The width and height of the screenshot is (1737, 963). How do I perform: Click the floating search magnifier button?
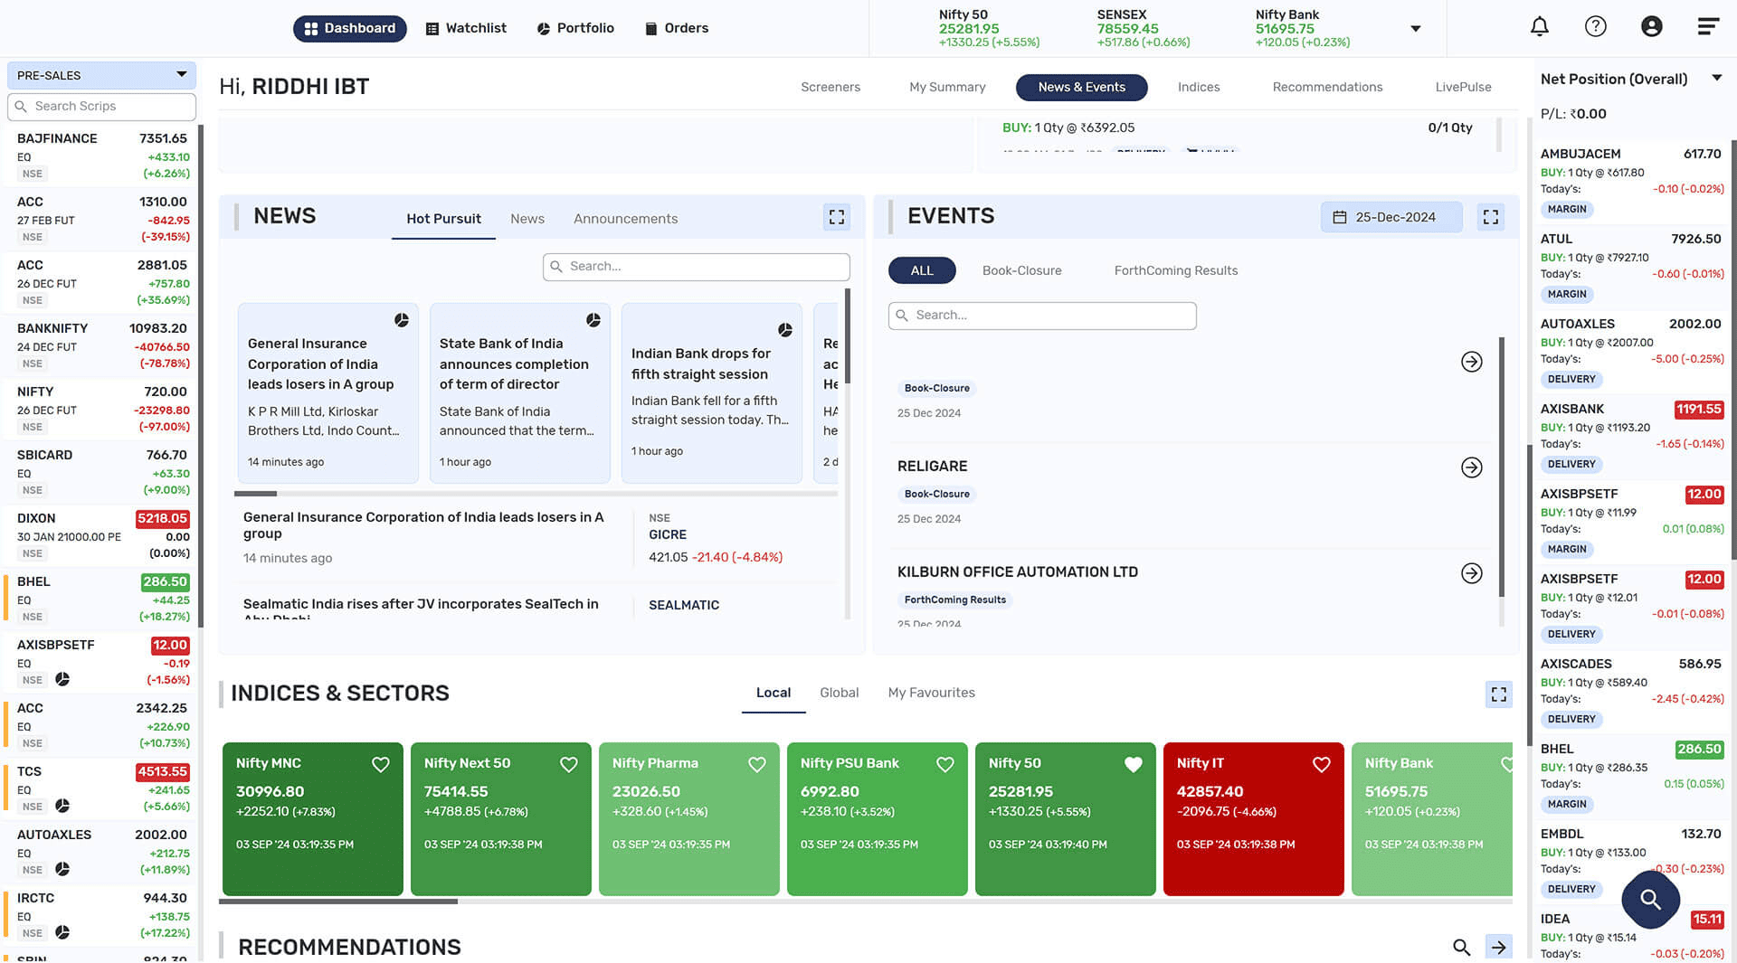(1651, 900)
